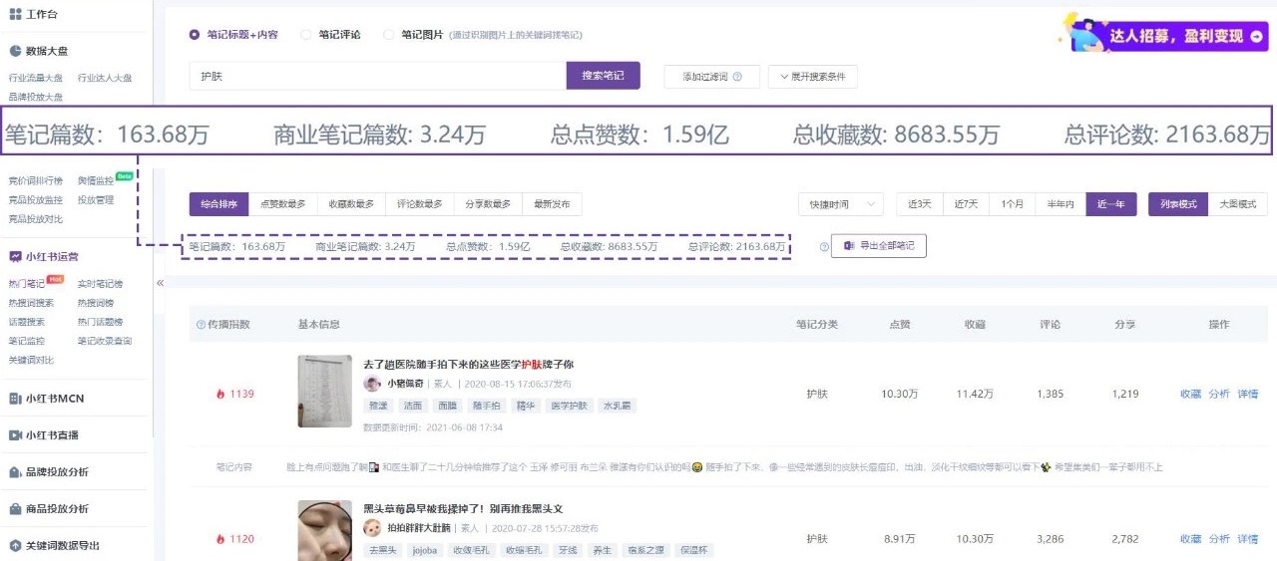
Task: Open the thumbnail of the 黑头草莓鼻 note
Action: point(325,530)
